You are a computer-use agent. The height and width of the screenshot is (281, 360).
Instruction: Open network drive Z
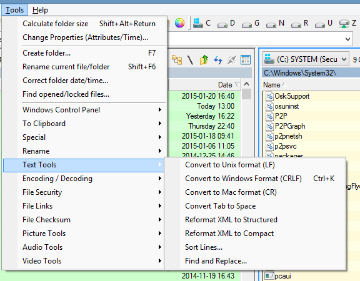[348, 23]
